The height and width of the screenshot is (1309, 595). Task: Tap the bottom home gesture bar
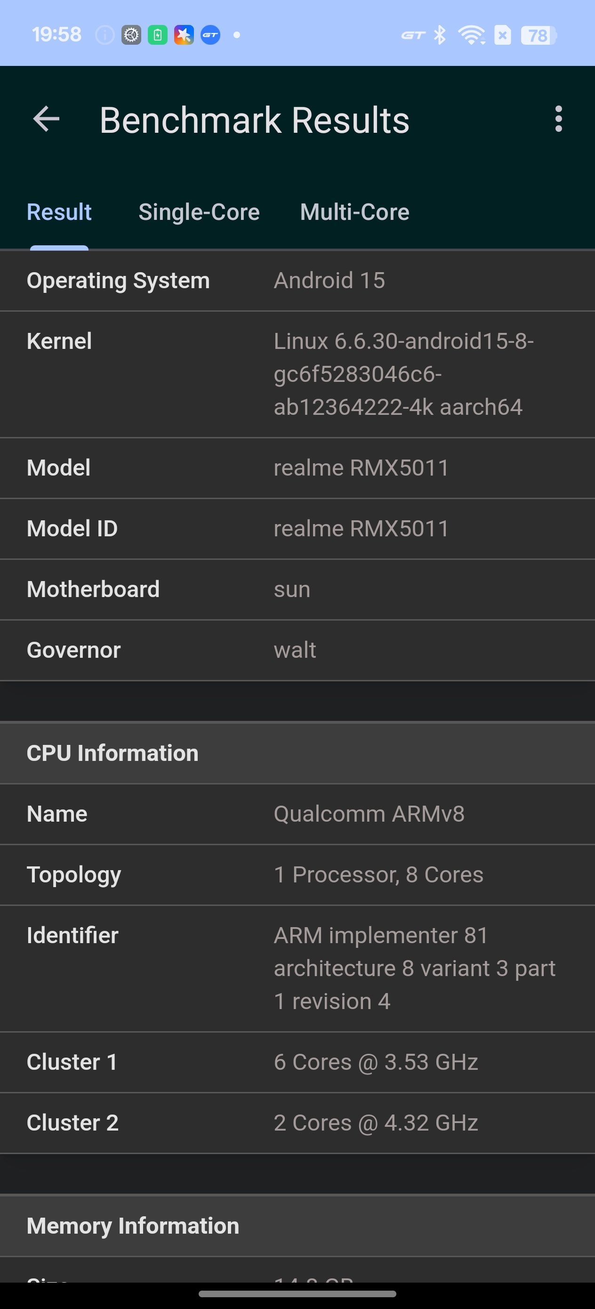click(297, 1294)
